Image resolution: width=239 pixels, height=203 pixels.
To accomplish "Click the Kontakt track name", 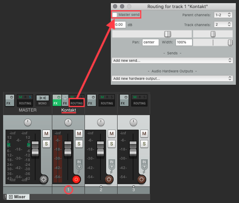I will [x=68, y=110].
